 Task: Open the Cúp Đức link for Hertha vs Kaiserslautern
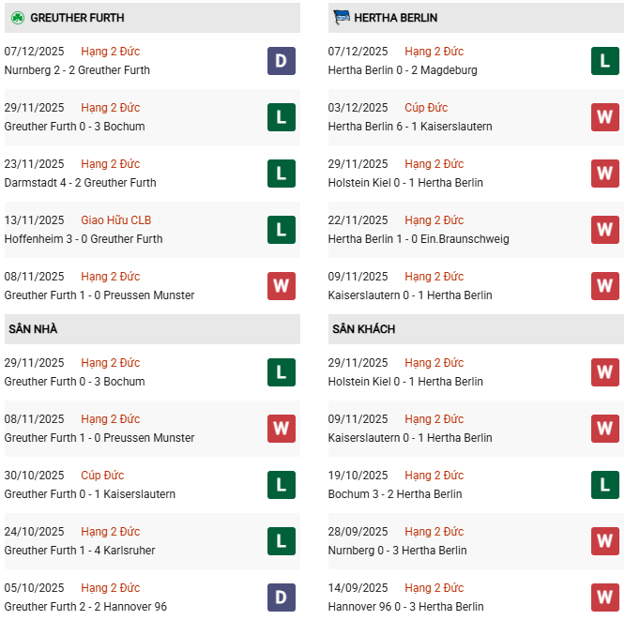tap(427, 108)
